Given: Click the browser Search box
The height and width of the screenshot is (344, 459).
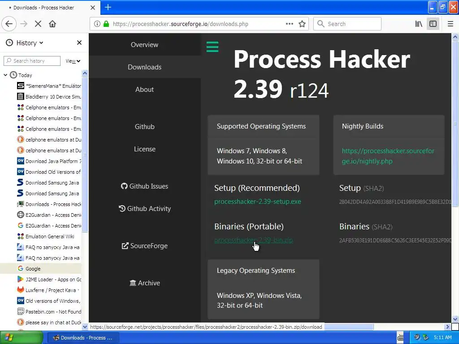Looking at the screenshot, I should pyautogui.click(x=347, y=24).
